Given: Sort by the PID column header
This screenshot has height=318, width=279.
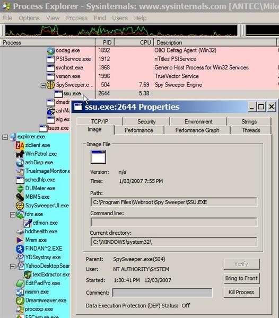Looking at the screenshot, I should [x=105, y=42].
